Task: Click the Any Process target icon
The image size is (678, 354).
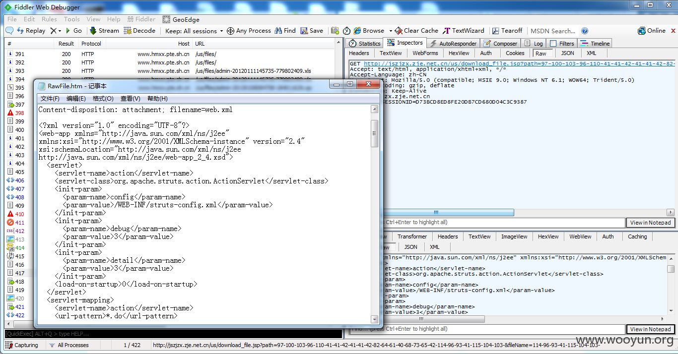Action: pyautogui.click(x=230, y=31)
